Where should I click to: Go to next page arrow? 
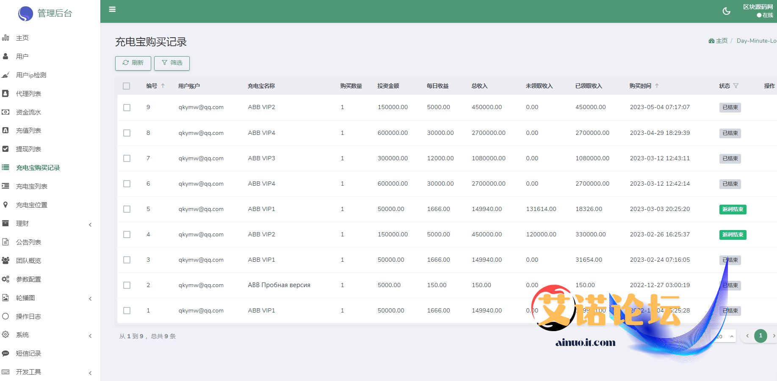tap(774, 336)
